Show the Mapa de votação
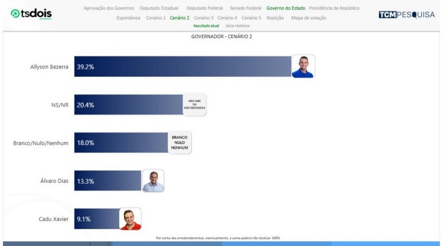This screenshot has height=246, width=442. tap(309, 18)
